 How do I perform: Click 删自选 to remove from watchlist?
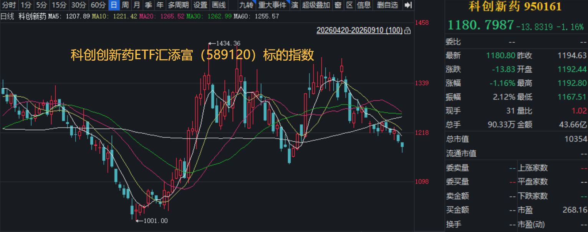[388, 5]
